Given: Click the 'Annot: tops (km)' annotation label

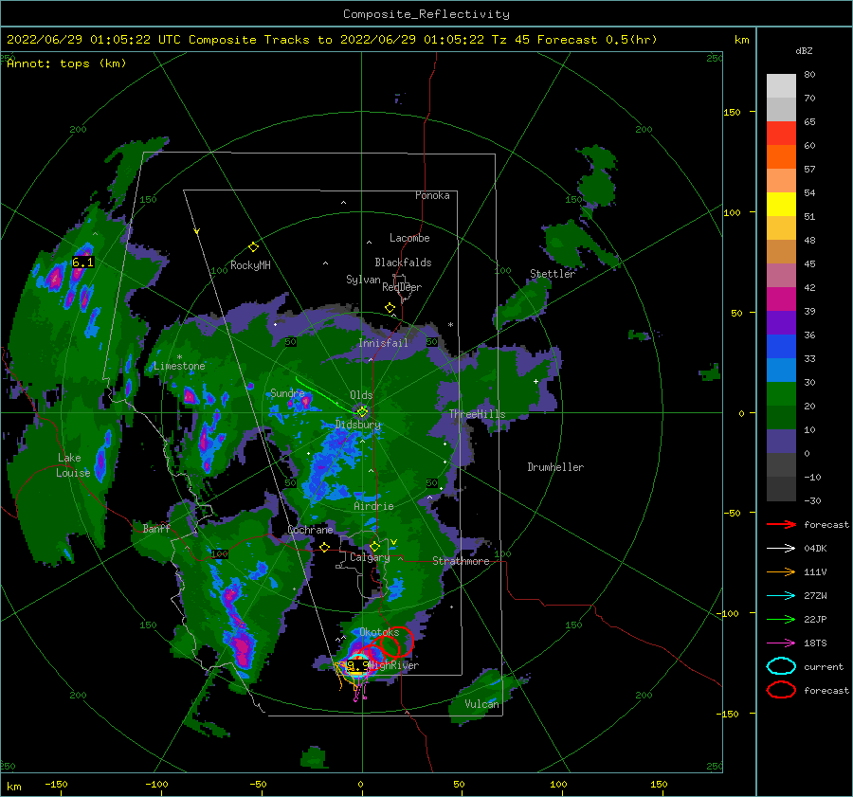Looking at the screenshot, I should [66, 63].
